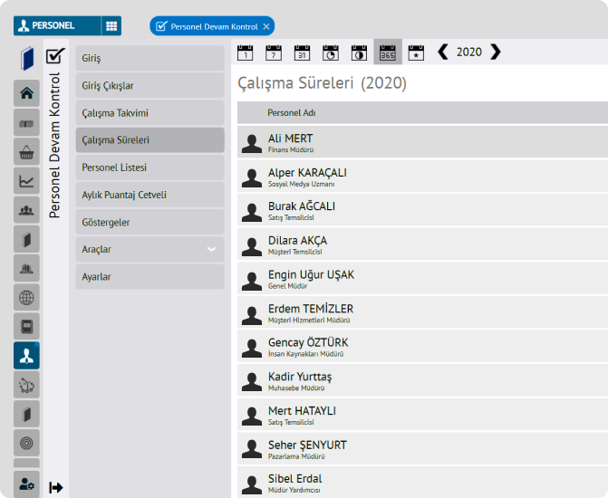Open the home icon in left sidebar
608x498 pixels.
26,93
